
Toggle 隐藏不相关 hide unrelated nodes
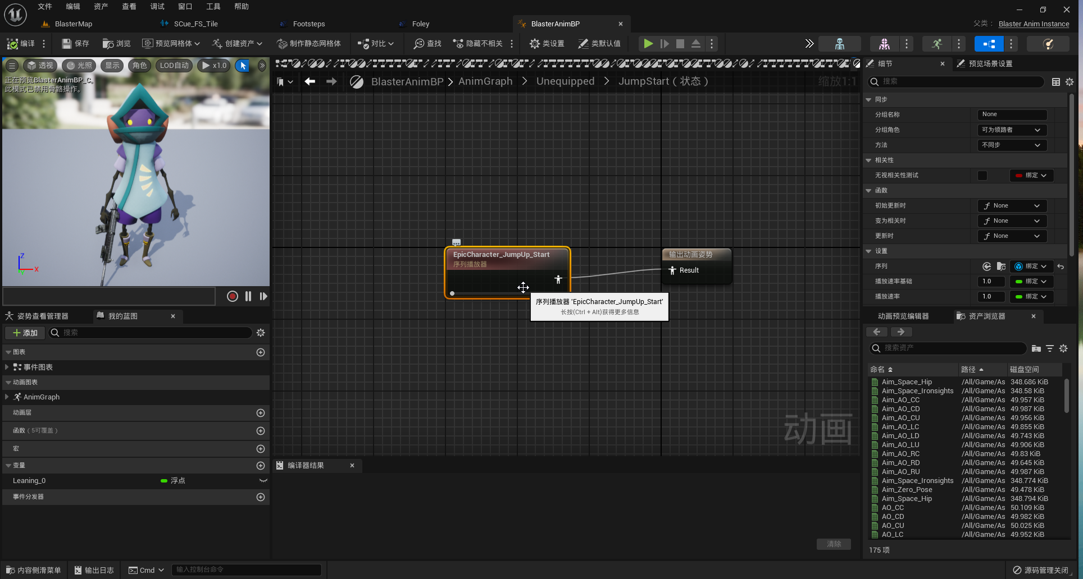click(478, 43)
